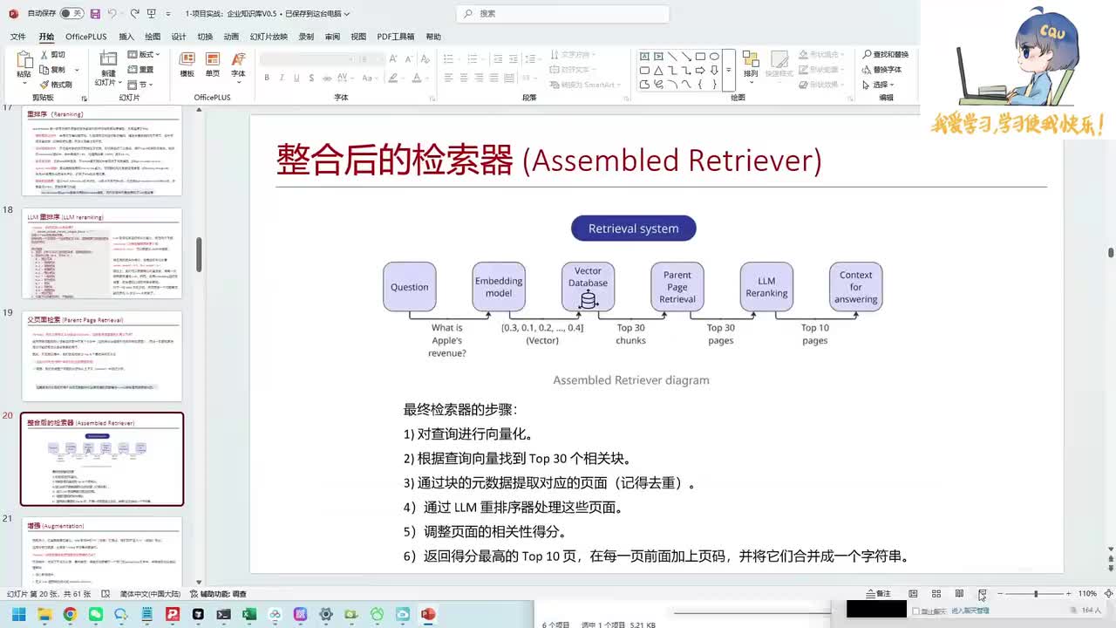Switch to the OfficePLUS ribbon tab
This screenshot has width=1116, height=628.
tap(85, 37)
